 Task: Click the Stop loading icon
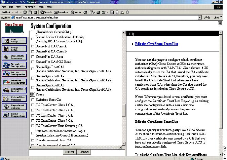pyautogui.click(x=25, y=12)
